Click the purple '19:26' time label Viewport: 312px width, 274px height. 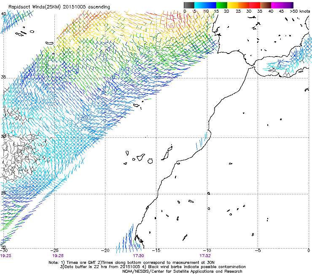(58, 256)
